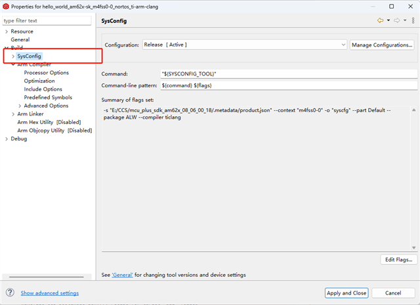Click the help question mark icon
This screenshot has width=420, height=305.
coord(10,293)
